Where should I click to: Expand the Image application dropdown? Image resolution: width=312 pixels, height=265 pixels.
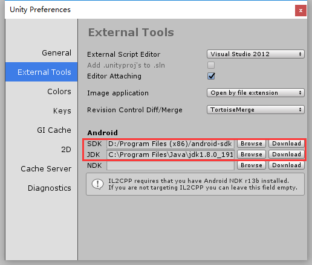point(256,93)
